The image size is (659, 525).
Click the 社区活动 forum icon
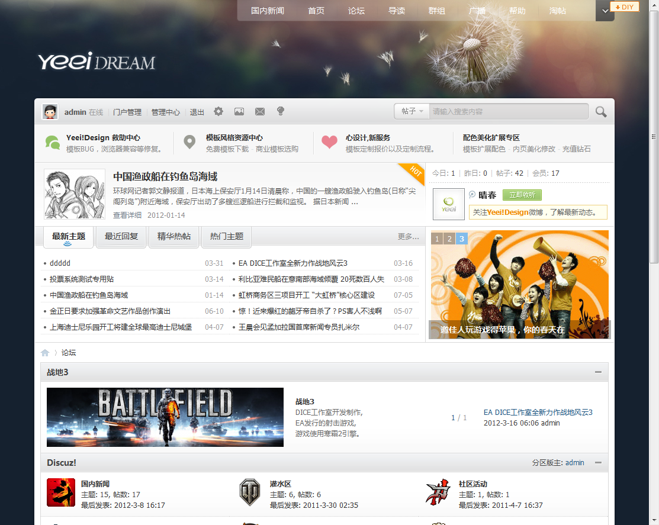(438, 492)
